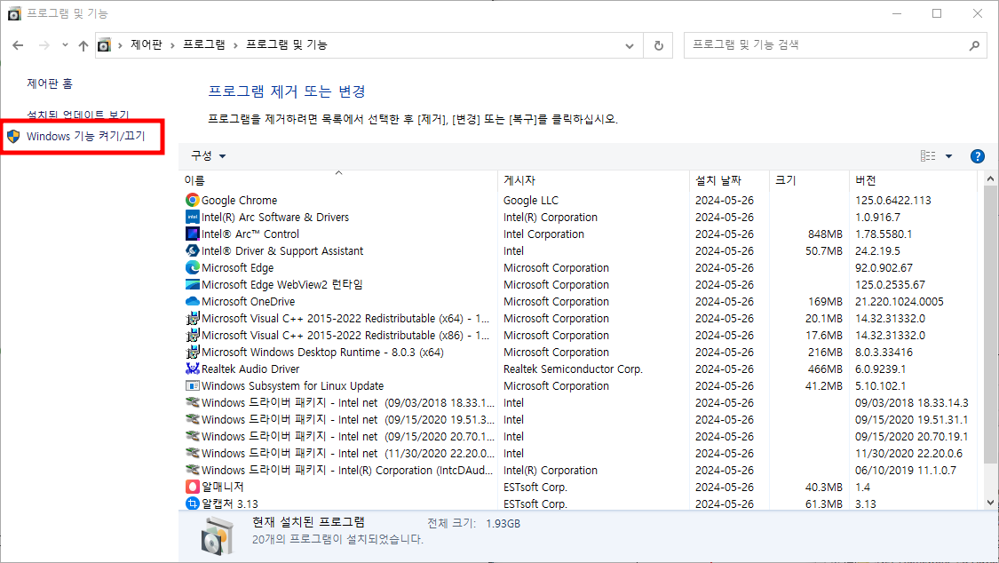Select Visual C++ Redistributable (x86) icon
Image resolution: width=999 pixels, height=563 pixels.
193,335
